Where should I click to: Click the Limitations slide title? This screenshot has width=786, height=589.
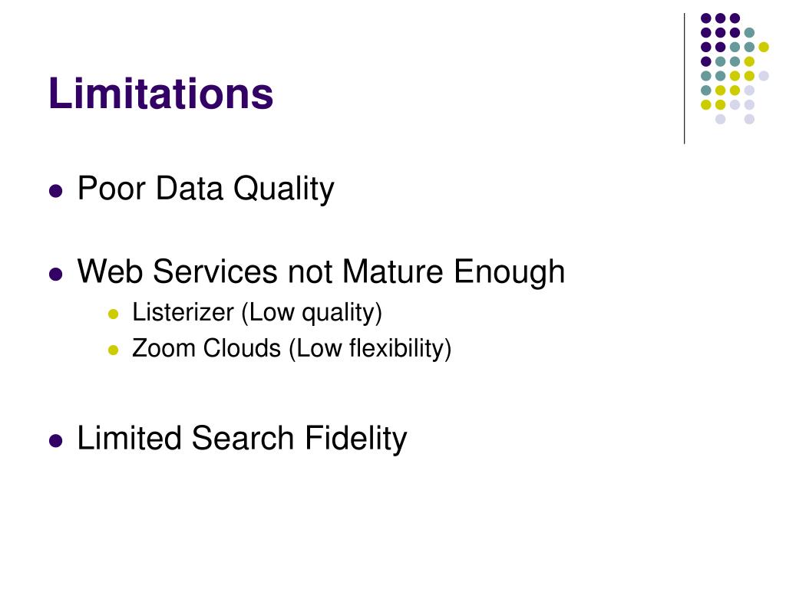(161, 93)
